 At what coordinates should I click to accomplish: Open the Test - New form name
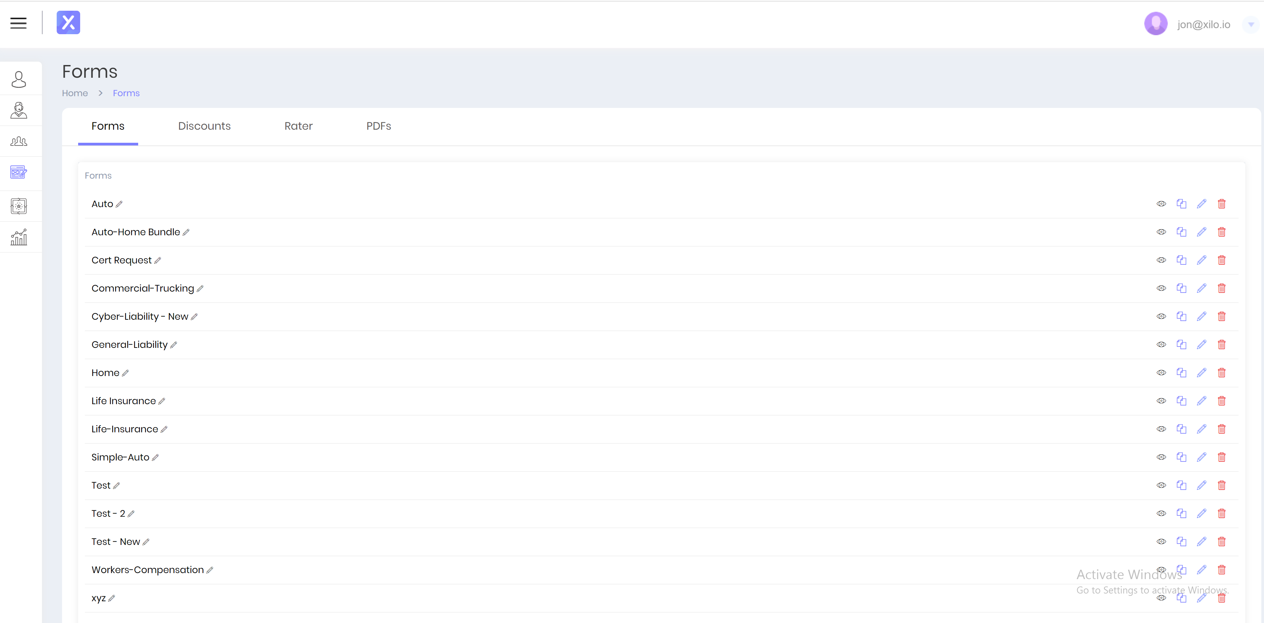[116, 542]
